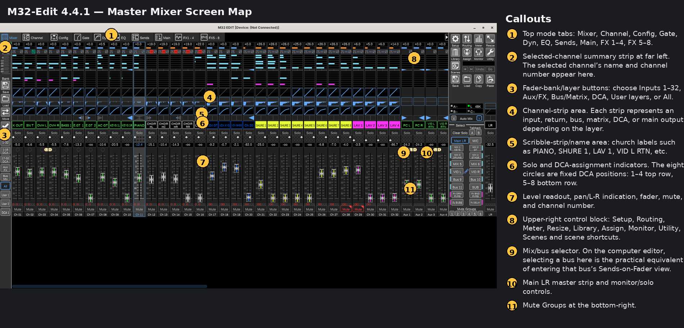This screenshot has width=684, height=328.
Task: Select Bus 9 in mix selector
Action: click(x=457, y=179)
